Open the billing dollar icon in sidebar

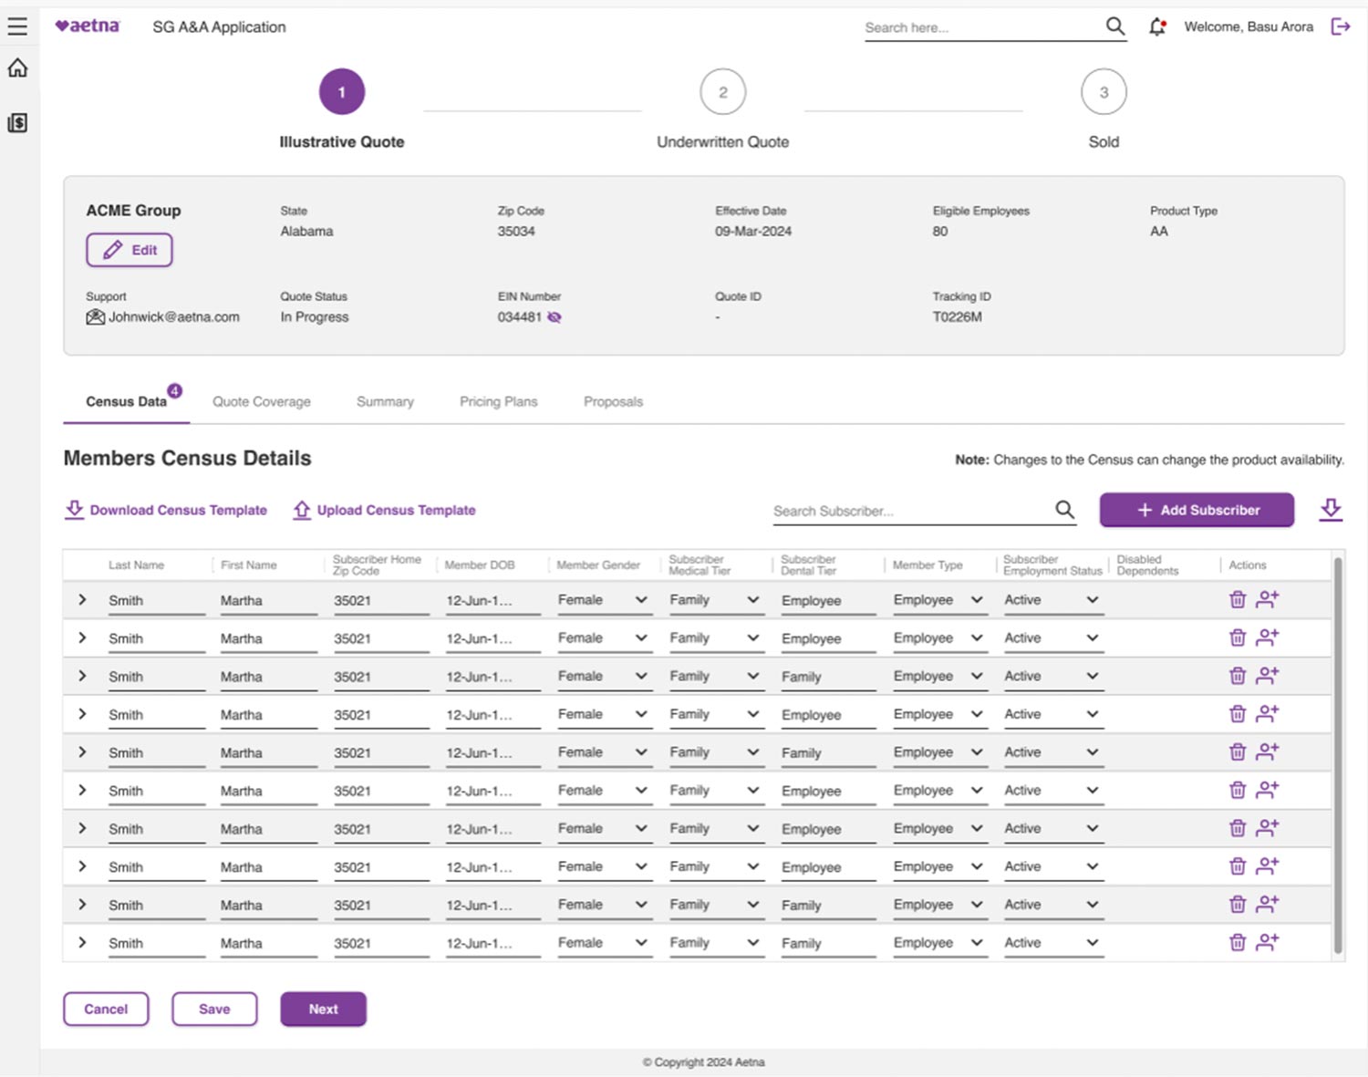17,123
